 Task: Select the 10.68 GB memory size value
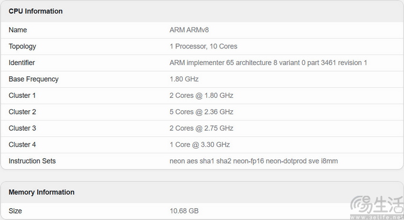[184, 211]
